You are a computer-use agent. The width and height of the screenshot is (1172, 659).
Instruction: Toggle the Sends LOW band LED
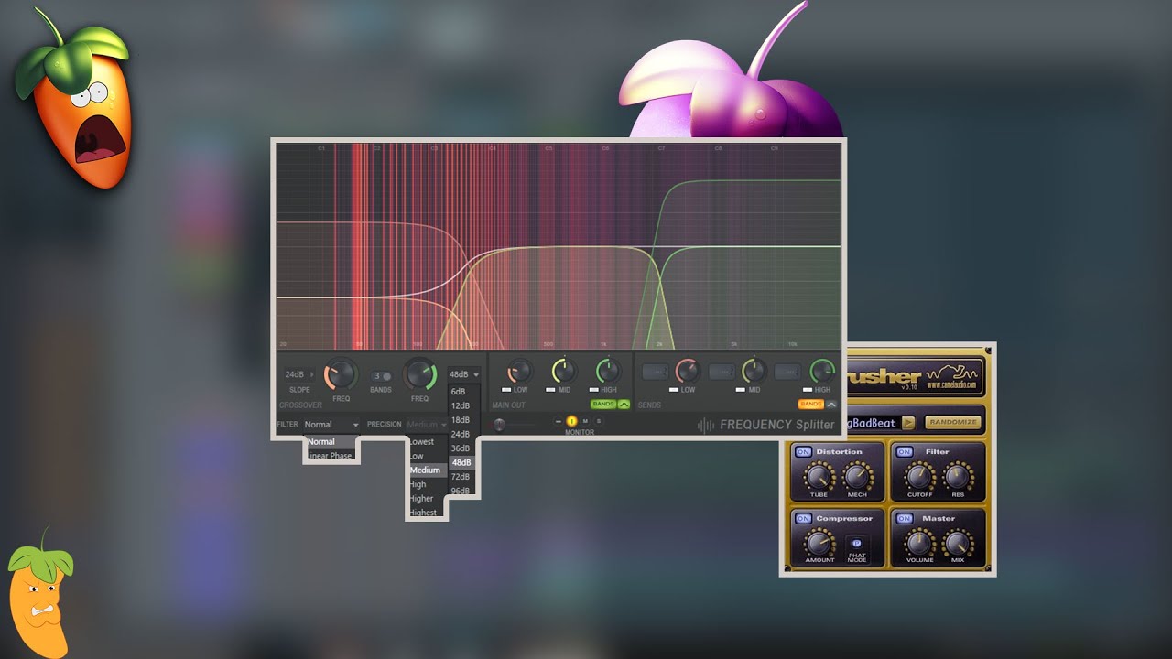pos(675,390)
